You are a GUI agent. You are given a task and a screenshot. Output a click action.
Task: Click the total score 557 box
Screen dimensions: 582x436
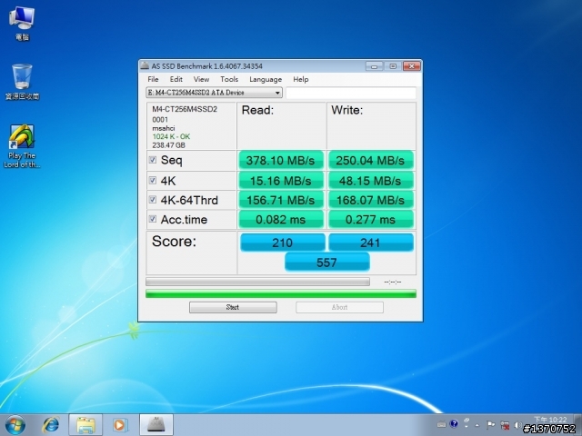[327, 263]
